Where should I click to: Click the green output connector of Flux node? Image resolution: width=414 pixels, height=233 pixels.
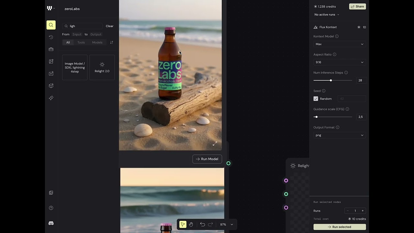point(228,163)
